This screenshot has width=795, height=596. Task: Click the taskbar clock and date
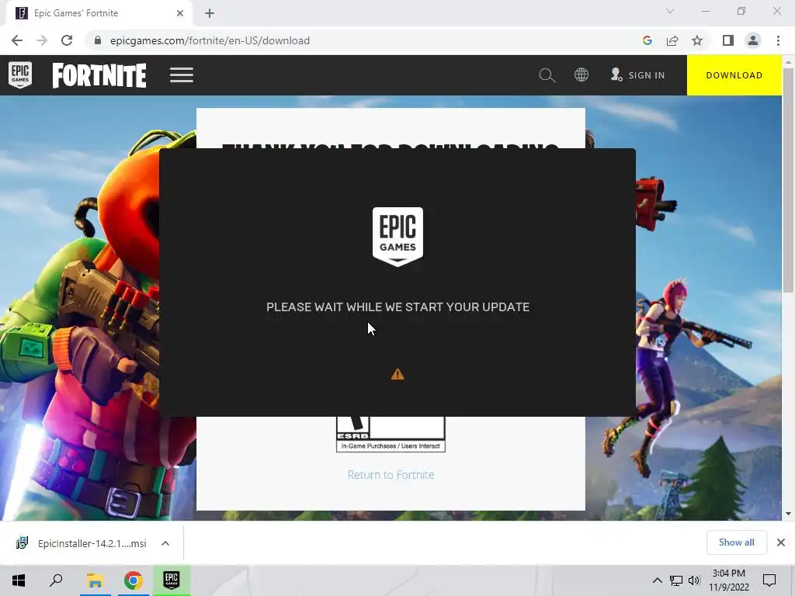pos(728,580)
